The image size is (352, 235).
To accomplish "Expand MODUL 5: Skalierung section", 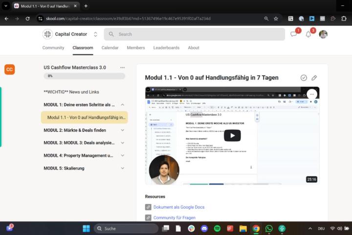I will point(123,168).
